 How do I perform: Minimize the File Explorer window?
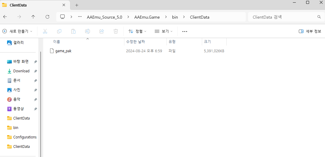pos(294,2)
